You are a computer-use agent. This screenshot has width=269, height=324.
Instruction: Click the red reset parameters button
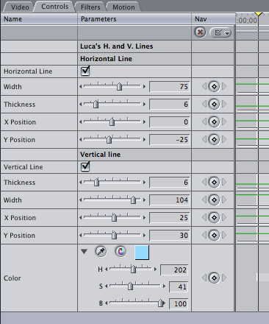click(200, 32)
